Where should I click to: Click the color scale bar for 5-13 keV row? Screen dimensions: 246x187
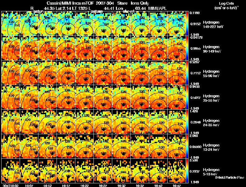[x=187, y=171]
